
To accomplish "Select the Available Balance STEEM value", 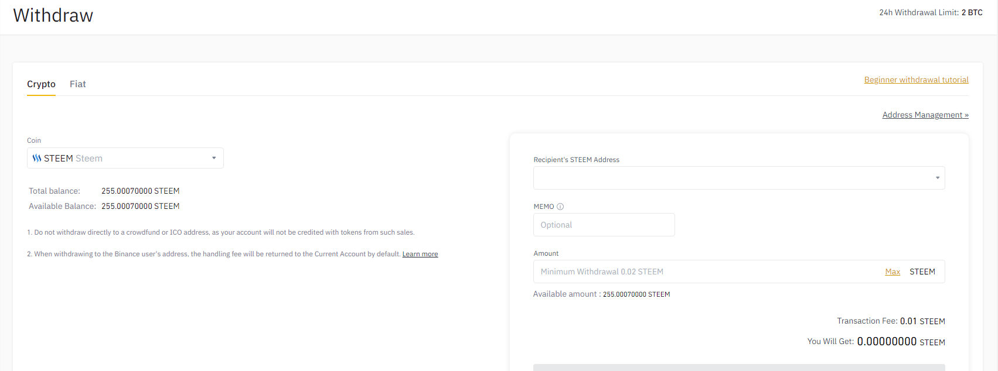I will (x=141, y=206).
